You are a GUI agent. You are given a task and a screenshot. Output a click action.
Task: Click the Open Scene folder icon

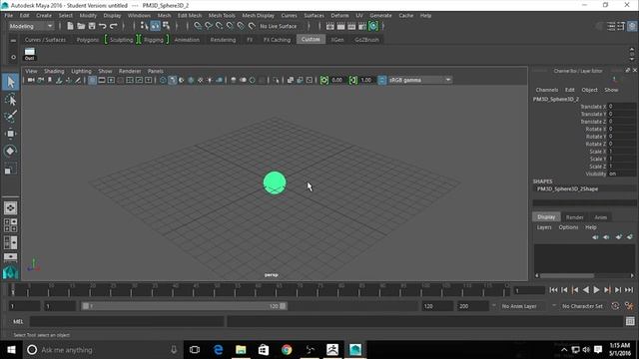[81, 26]
